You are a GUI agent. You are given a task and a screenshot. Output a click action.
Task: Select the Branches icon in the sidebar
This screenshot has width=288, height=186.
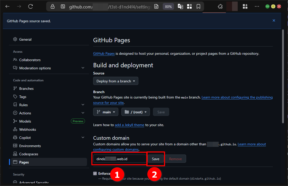[15, 88]
